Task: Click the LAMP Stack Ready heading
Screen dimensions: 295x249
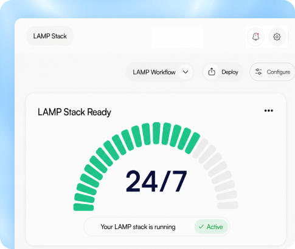Action: click(x=74, y=112)
